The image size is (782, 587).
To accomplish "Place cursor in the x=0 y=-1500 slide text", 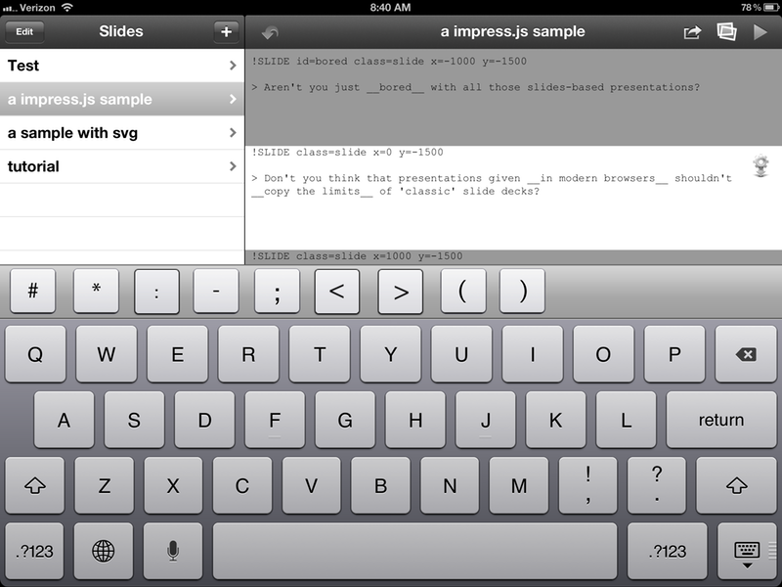I will point(514,199).
